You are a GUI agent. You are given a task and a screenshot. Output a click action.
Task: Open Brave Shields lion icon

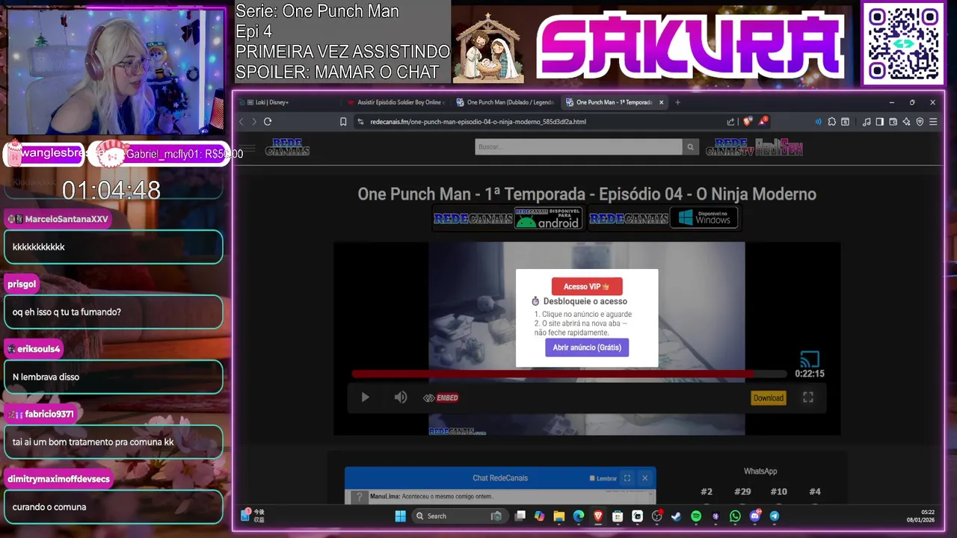pyautogui.click(x=748, y=122)
